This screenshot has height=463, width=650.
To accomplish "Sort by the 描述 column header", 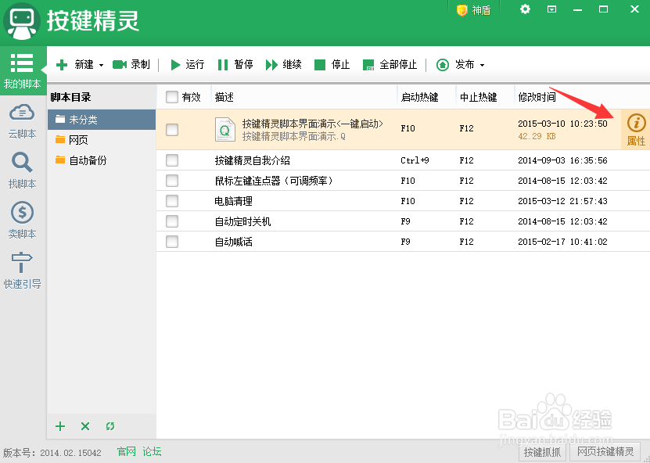I will (304, 97).
